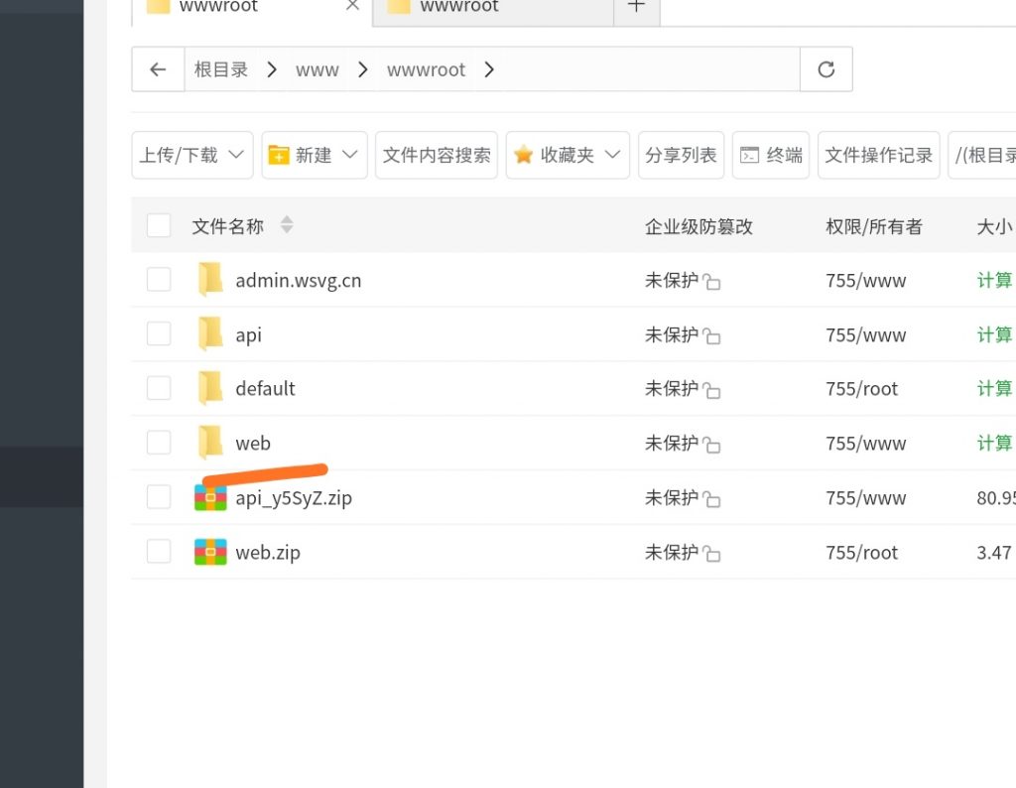Check the box for default folder
1016x788 pixels.
click(159, 388)
